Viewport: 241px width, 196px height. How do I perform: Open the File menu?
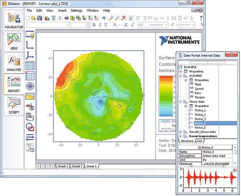pyautogui.click(x=29, y=10)
